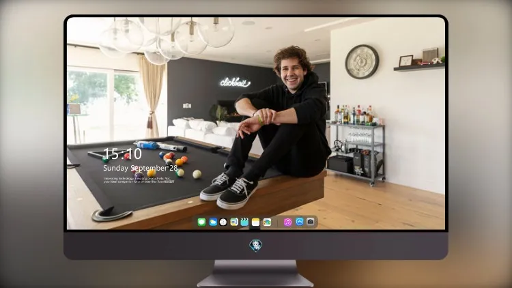
Task: Click the dock separator line before iTunes
Action: click(x=278, y=222)
